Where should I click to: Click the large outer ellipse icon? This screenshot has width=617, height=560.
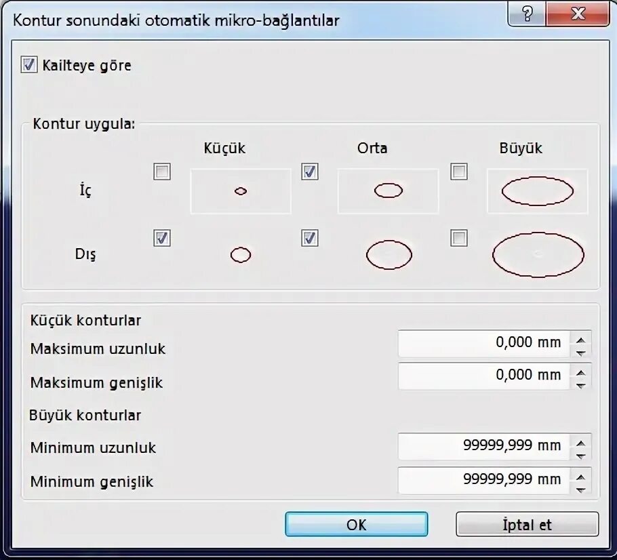538,255
